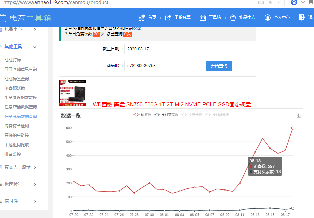Image resolution: width=314 pixels, height=218 pixels.
Task: Click the 个人中心 user avatar icon
Action: [267, 18]
